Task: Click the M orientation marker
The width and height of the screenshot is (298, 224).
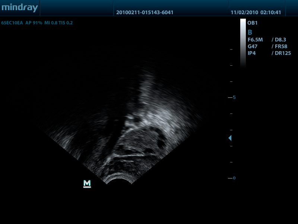Action: click(x=87, y=183)
